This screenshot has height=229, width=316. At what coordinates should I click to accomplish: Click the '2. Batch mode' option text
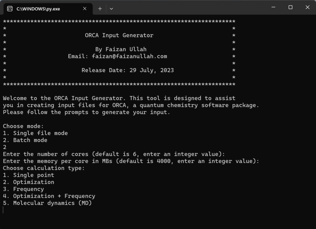coord(25,140)
